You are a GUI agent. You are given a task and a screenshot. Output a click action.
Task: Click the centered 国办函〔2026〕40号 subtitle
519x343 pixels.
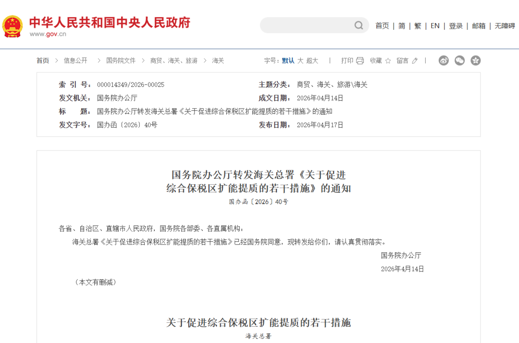(259, 201)
